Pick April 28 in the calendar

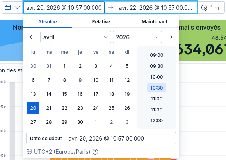tap(49, 122)
